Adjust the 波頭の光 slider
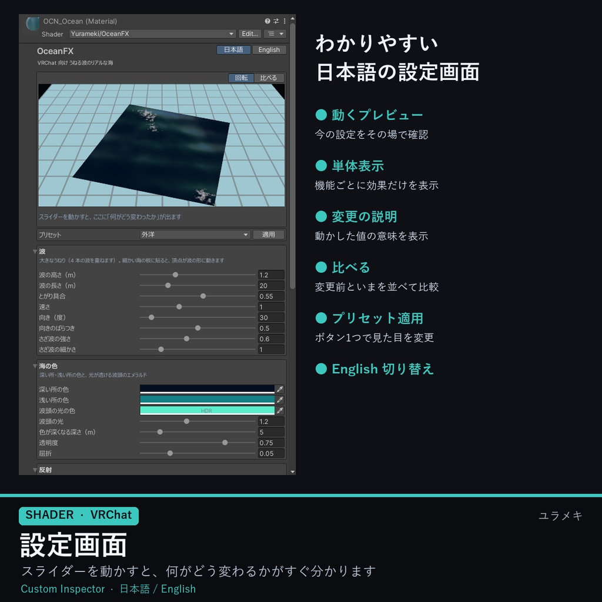 (198, 421)
